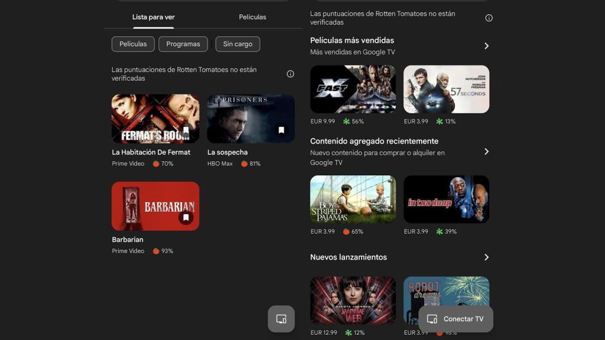The width and height of the screenshot is (605, 340).
Task: Click the EUR 12.99 price label
Action: tap(324, 333)
